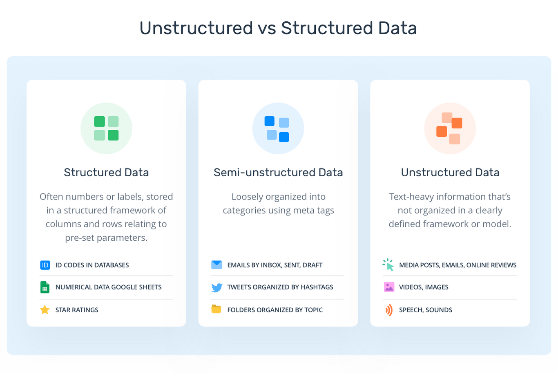Click the orange speech sound waves icon

tap(389, 310)
